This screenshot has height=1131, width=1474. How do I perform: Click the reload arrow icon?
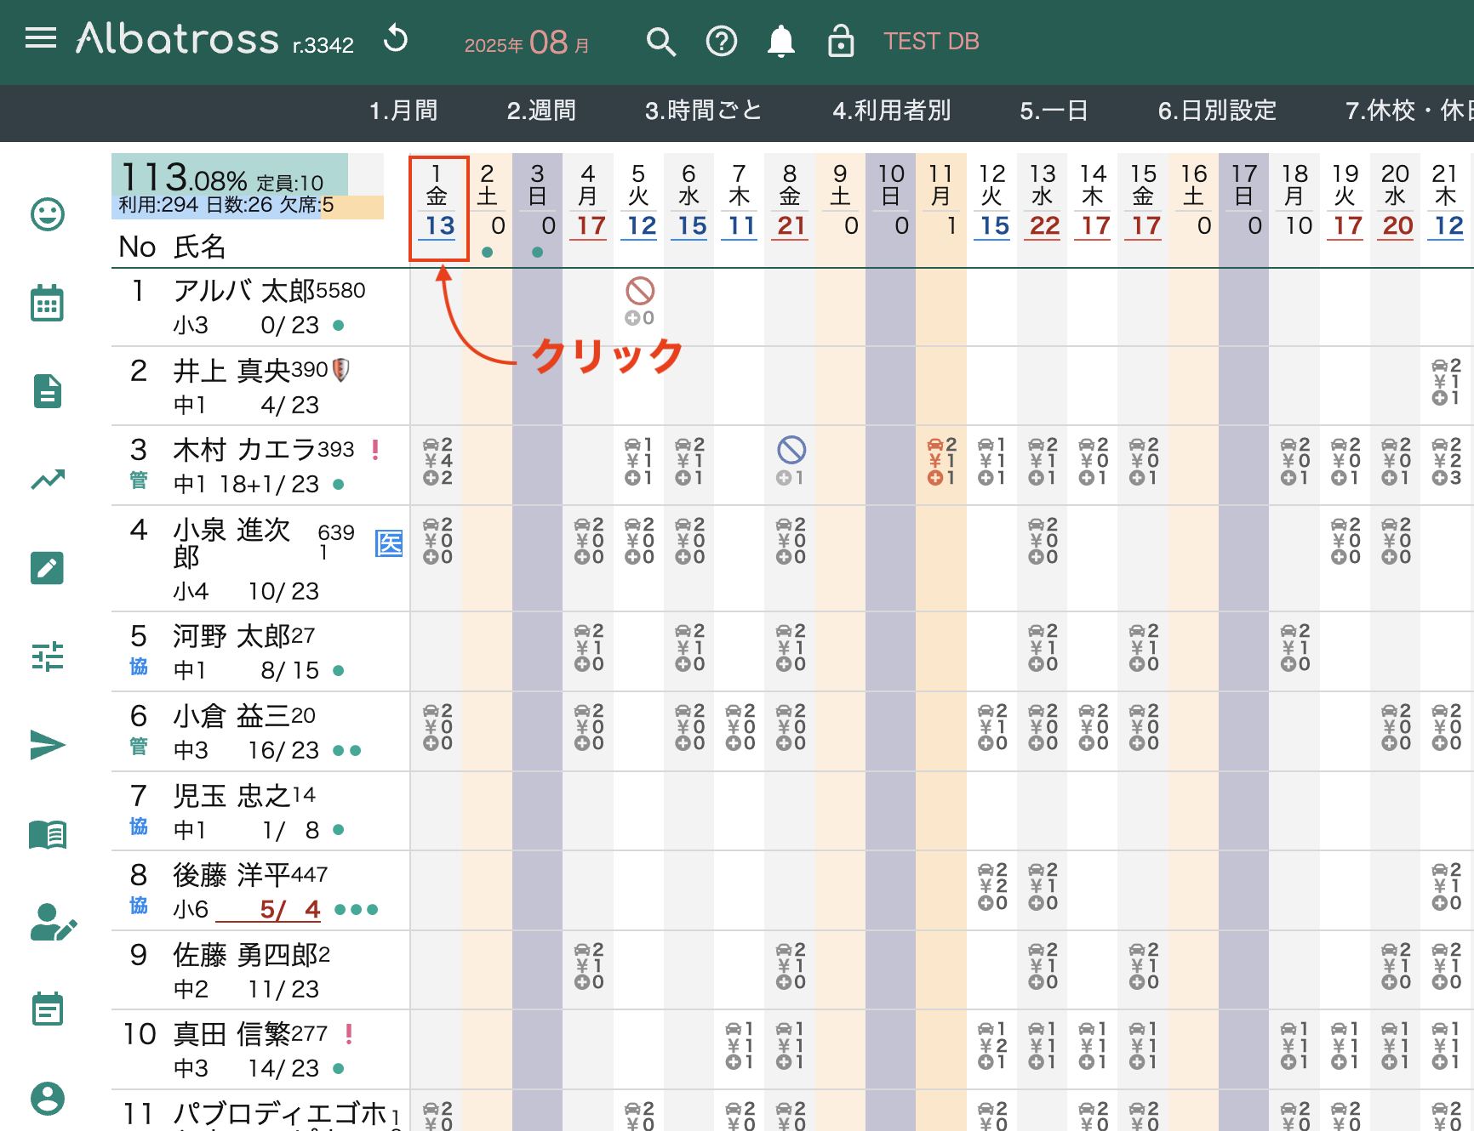396,39
